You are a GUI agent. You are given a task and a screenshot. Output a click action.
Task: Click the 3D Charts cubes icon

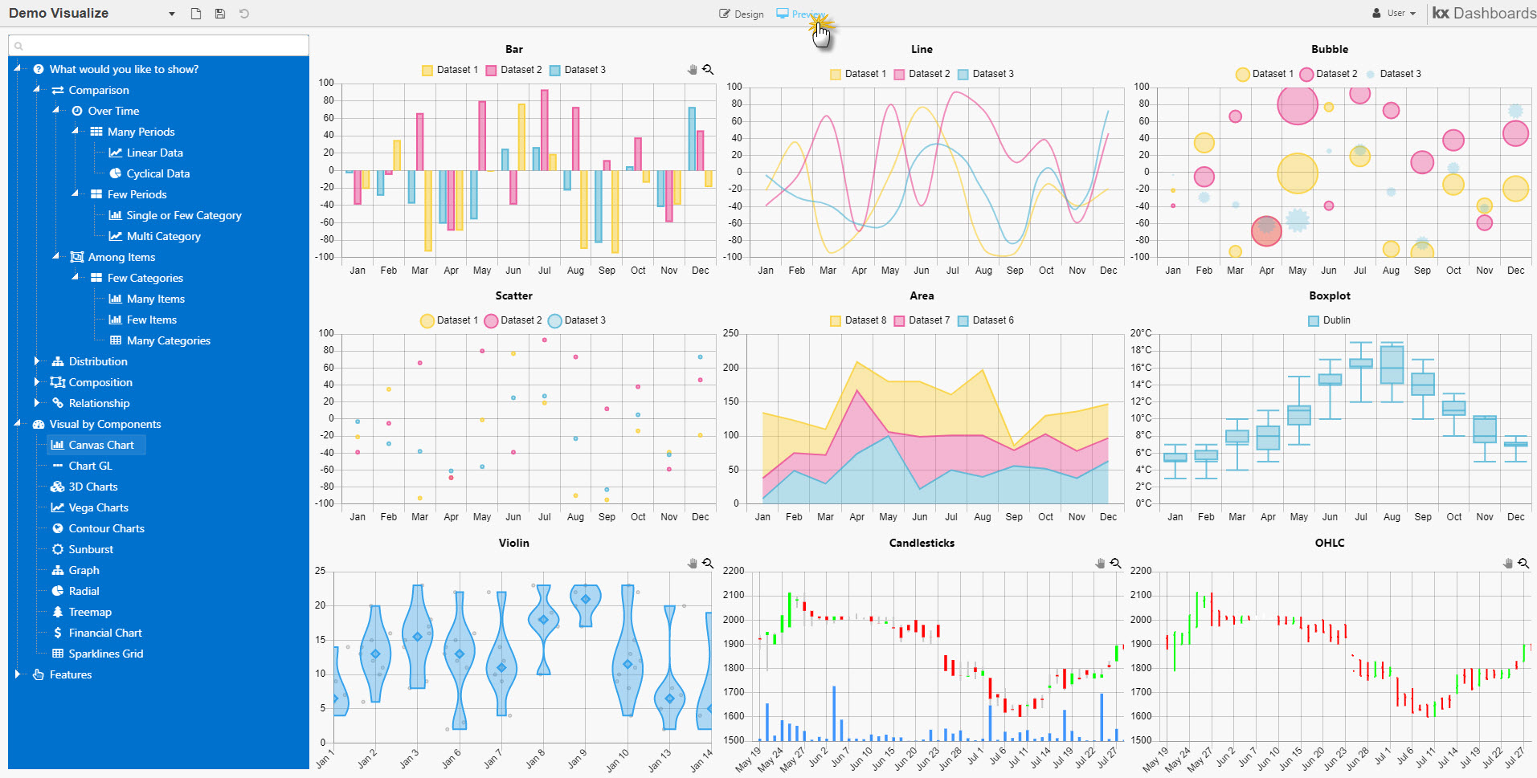(x=58, y=487)
